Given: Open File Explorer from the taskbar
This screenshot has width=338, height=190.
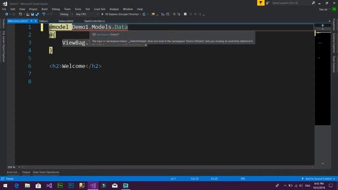Looking at the screenshot, I should (27, 185).
